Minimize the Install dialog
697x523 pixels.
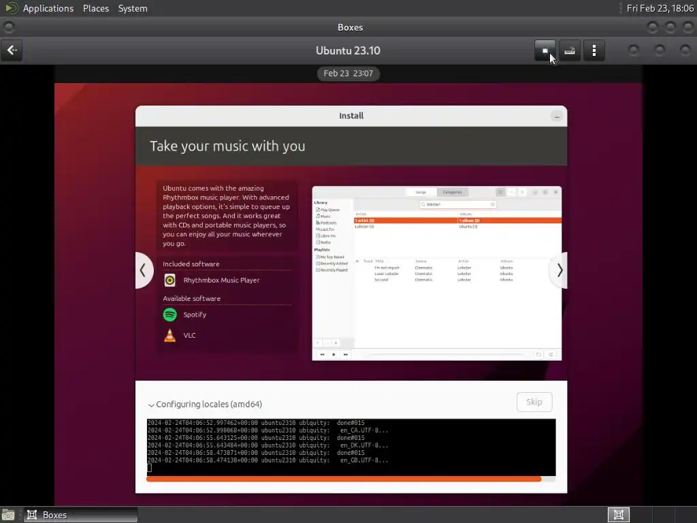click(x=557, y=116)
